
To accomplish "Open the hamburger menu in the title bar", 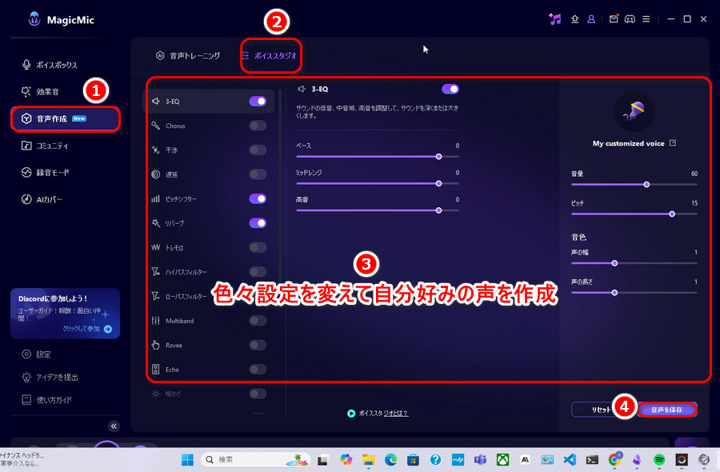I will [645, 19].
